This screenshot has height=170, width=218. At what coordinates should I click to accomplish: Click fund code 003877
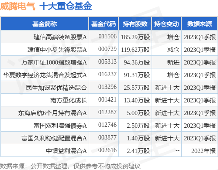(x=107, y=137)
